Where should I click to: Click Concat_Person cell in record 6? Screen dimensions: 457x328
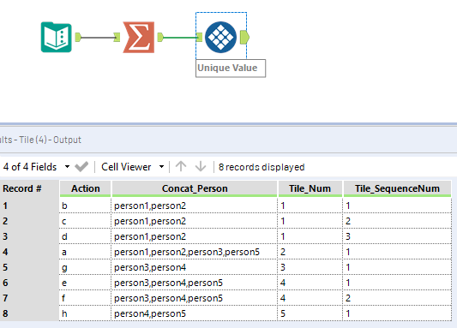point(195,283)
